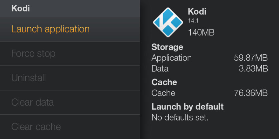
Task: Click the Cache row label under heading
Action: click(x=163, y=93)
